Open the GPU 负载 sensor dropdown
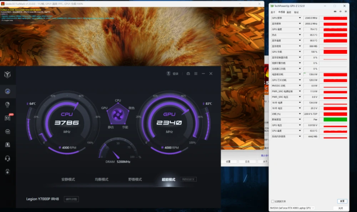The image size is (357, 212). pos(300,52)
